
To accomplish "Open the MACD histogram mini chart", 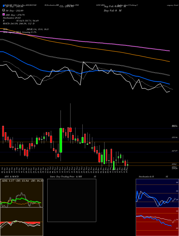I will click(21, 222).
